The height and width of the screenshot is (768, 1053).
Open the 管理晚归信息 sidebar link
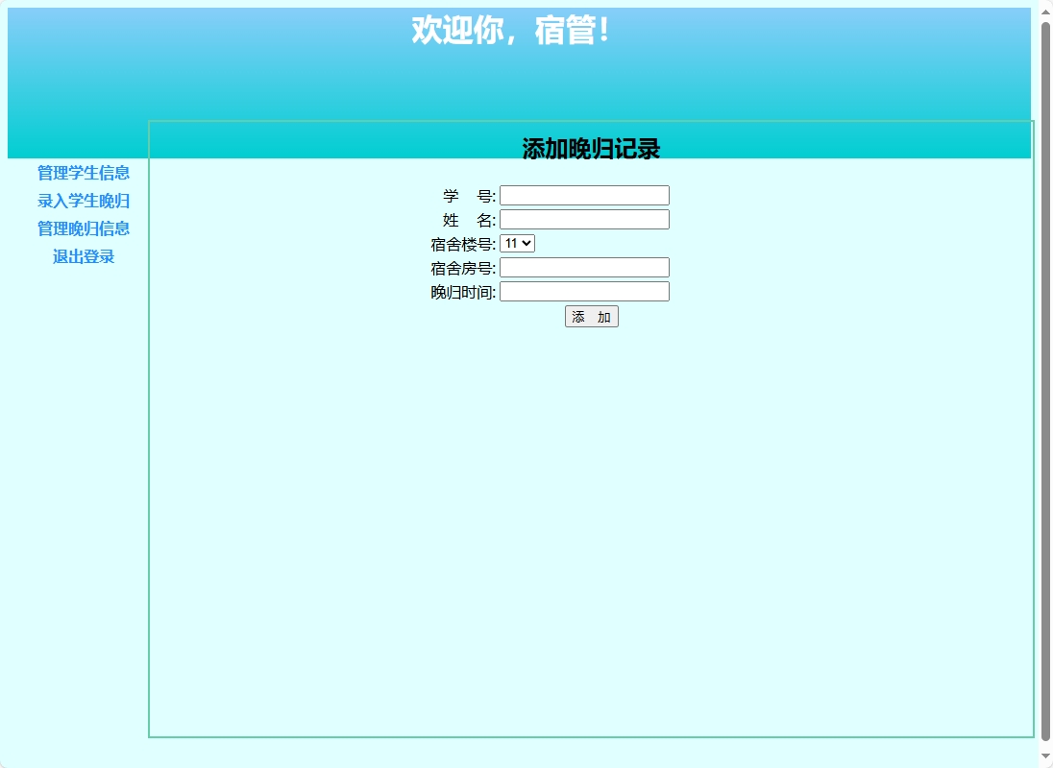point(82,228)
